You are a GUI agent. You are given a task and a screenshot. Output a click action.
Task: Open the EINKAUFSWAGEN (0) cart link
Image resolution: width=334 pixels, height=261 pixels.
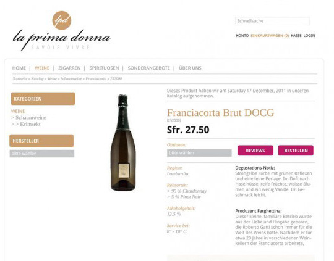pyautogui.click(x=270, y=36)
